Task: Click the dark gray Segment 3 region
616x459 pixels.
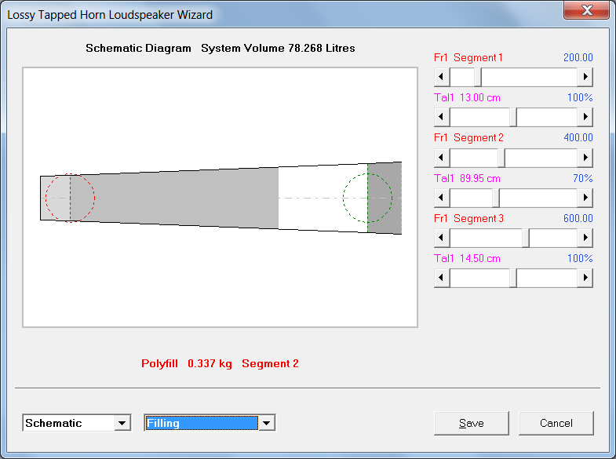Action: 385,198
